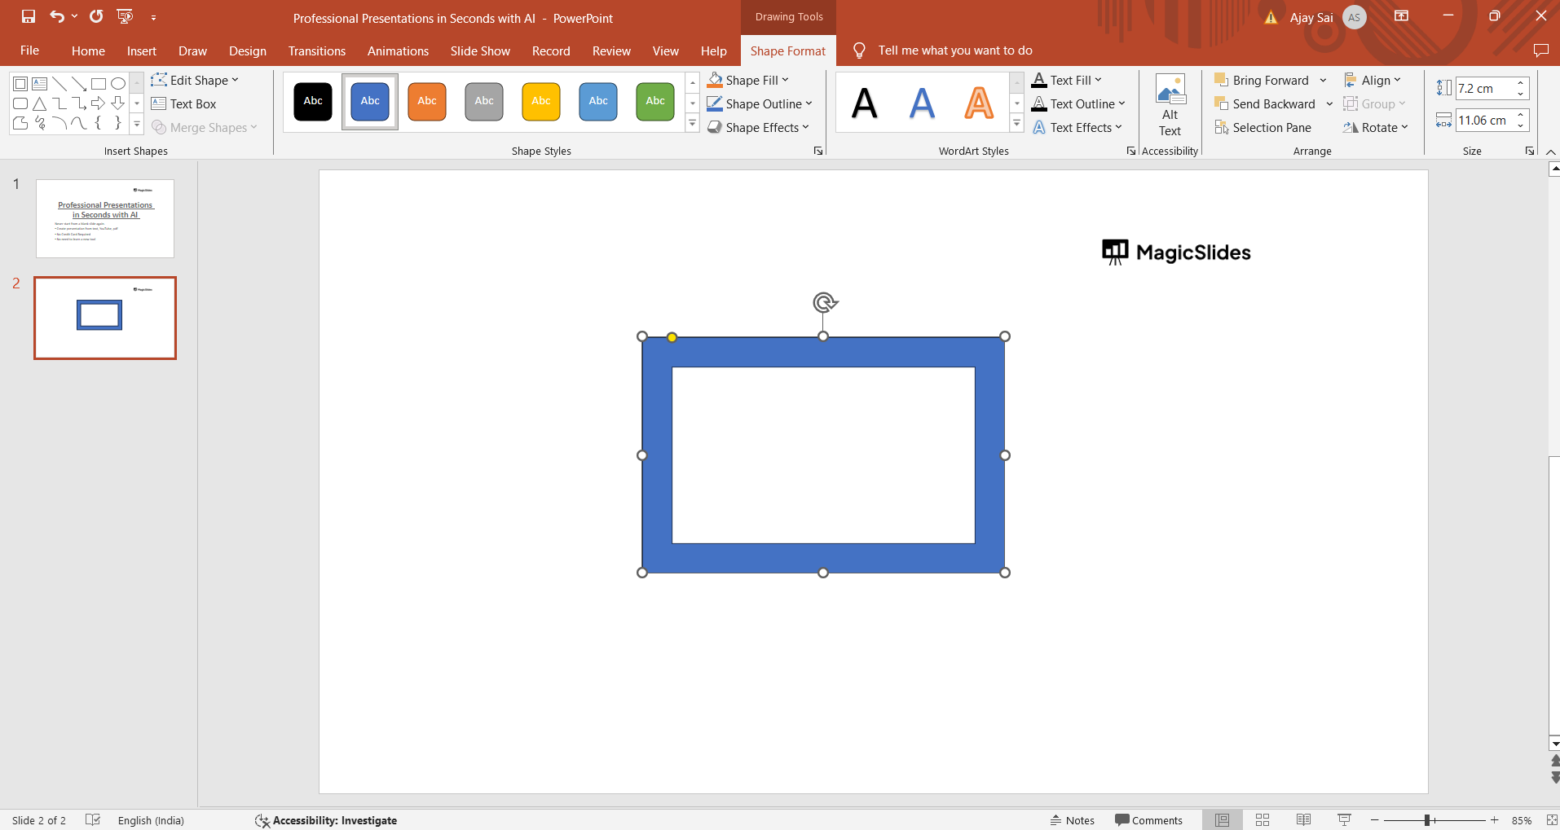Open the Selection Pane

[1263, 128]
